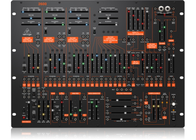Flip the power switch
The image size is (196, 140).
pos(173,118)
